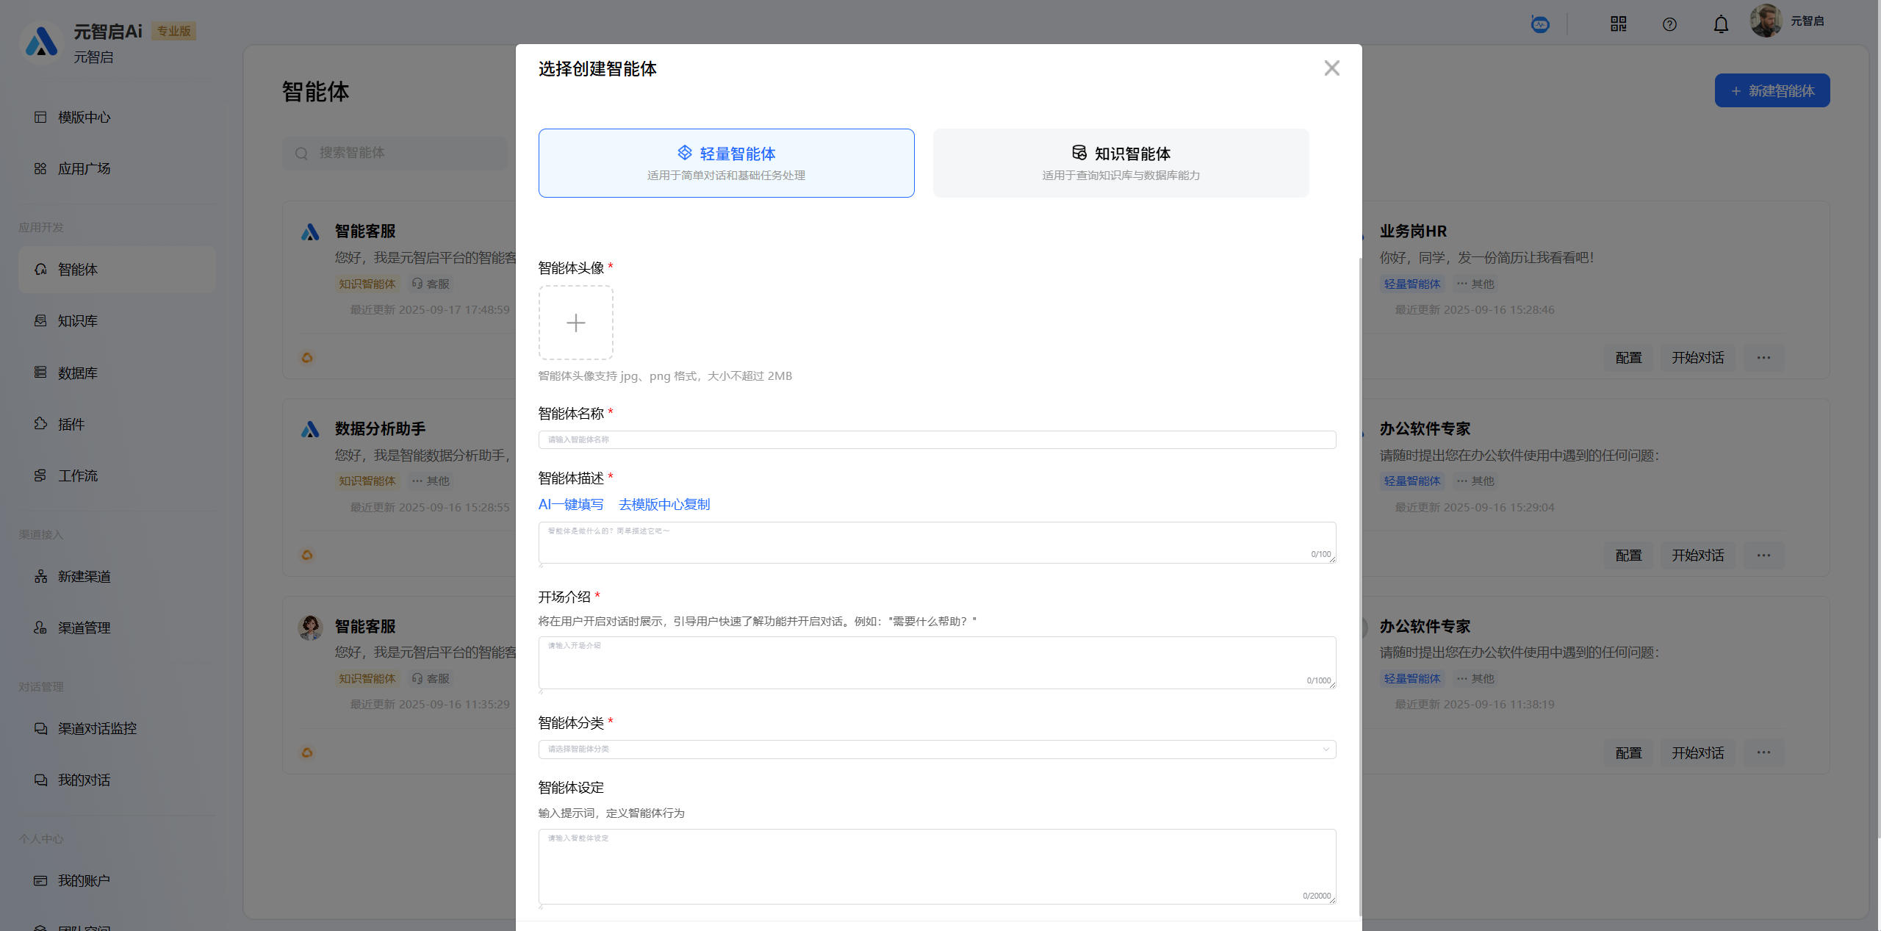The image size is (1881, 931).
Task: Click the search magnifier icon
Action: [x=301, y=154]
